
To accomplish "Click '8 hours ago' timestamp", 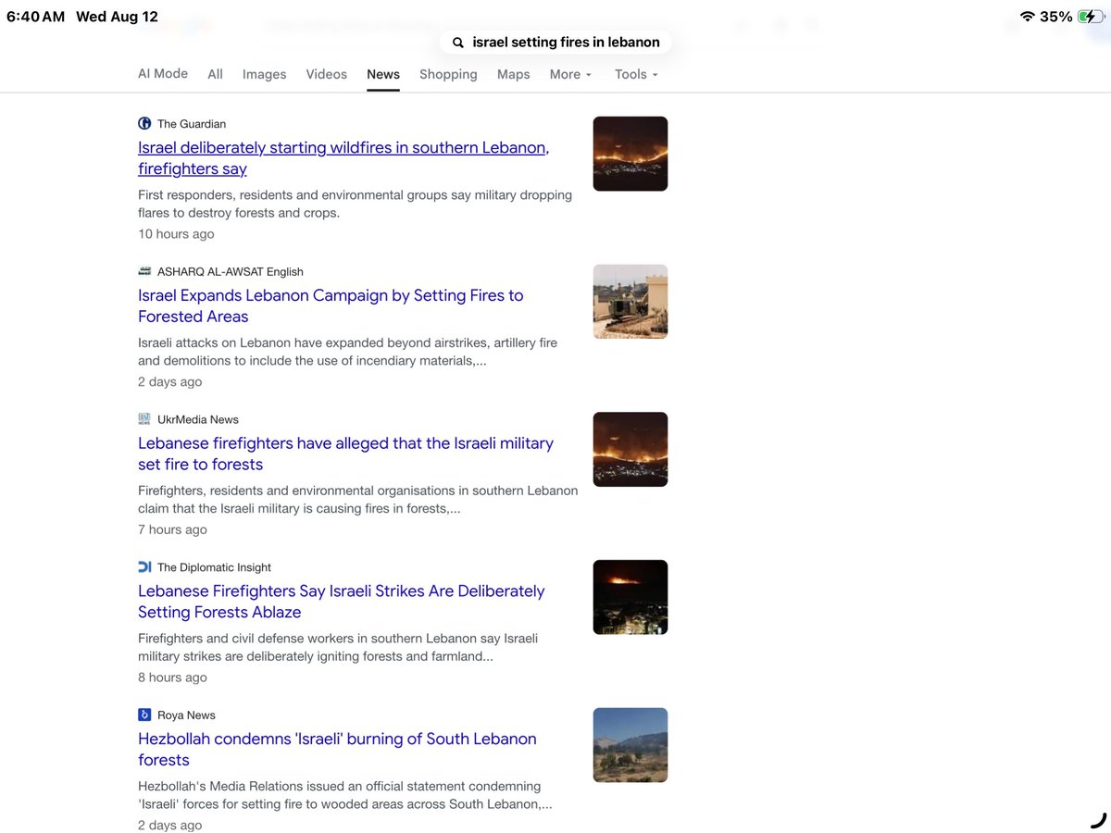I will (x=172, y=678).
